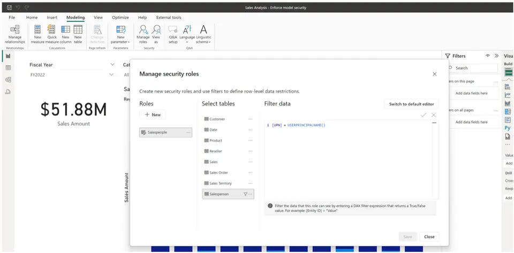Switch to Table view in sidebar
This screenshot has width=514, height=253.
(x=8, y=68)
